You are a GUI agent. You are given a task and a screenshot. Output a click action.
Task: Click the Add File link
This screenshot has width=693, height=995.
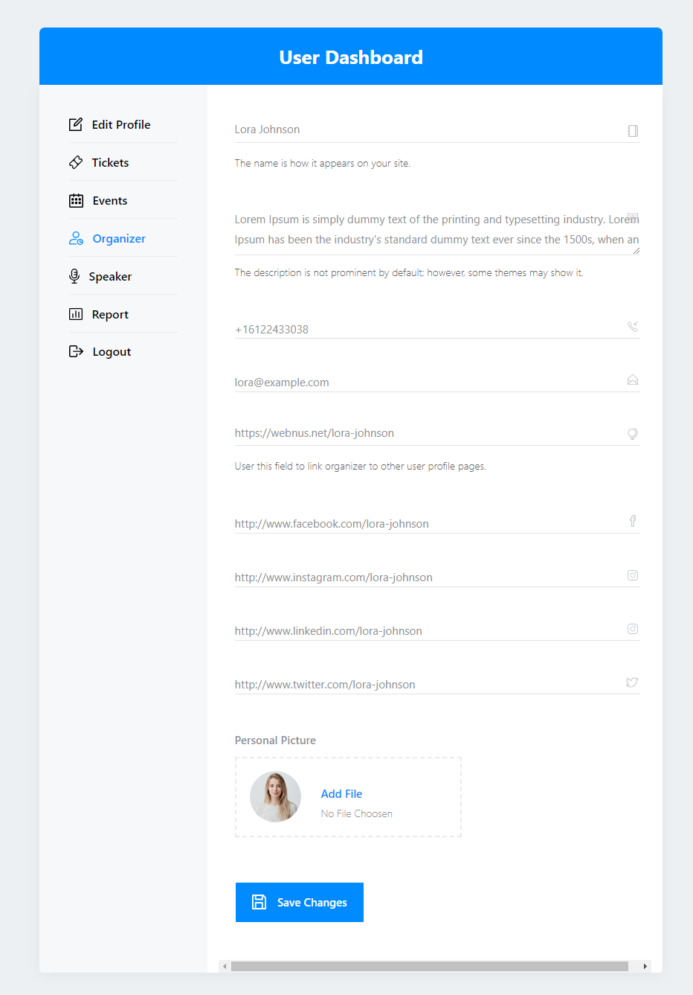click(x=341, y=794)
